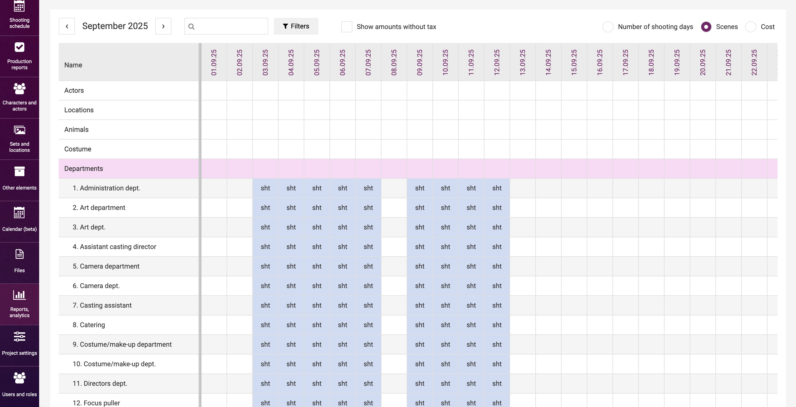Open Other elements box icon
796x407 pixels.
click(x=19, y=171)
